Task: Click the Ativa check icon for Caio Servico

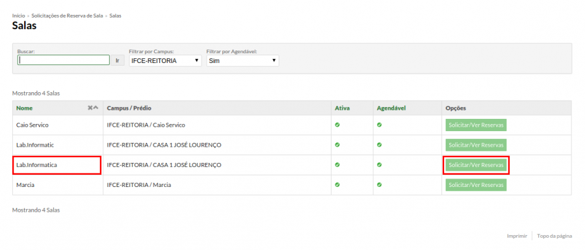Action: click(337, 125)
